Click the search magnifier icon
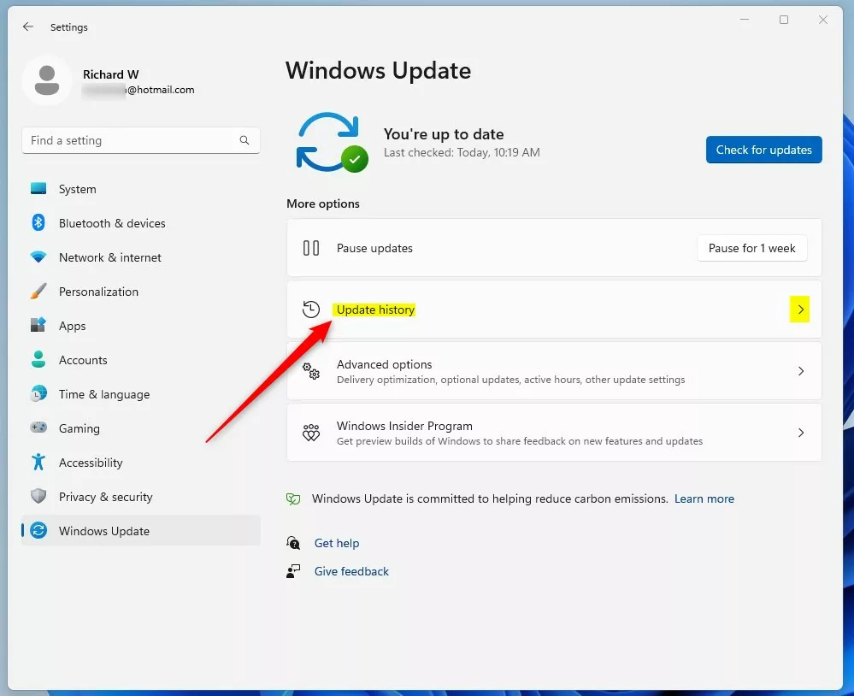Viewport: 854px width, 696px height. 244,140
